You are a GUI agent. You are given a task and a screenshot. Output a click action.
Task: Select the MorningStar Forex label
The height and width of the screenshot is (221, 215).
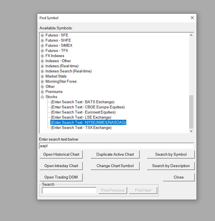[61, 81]
